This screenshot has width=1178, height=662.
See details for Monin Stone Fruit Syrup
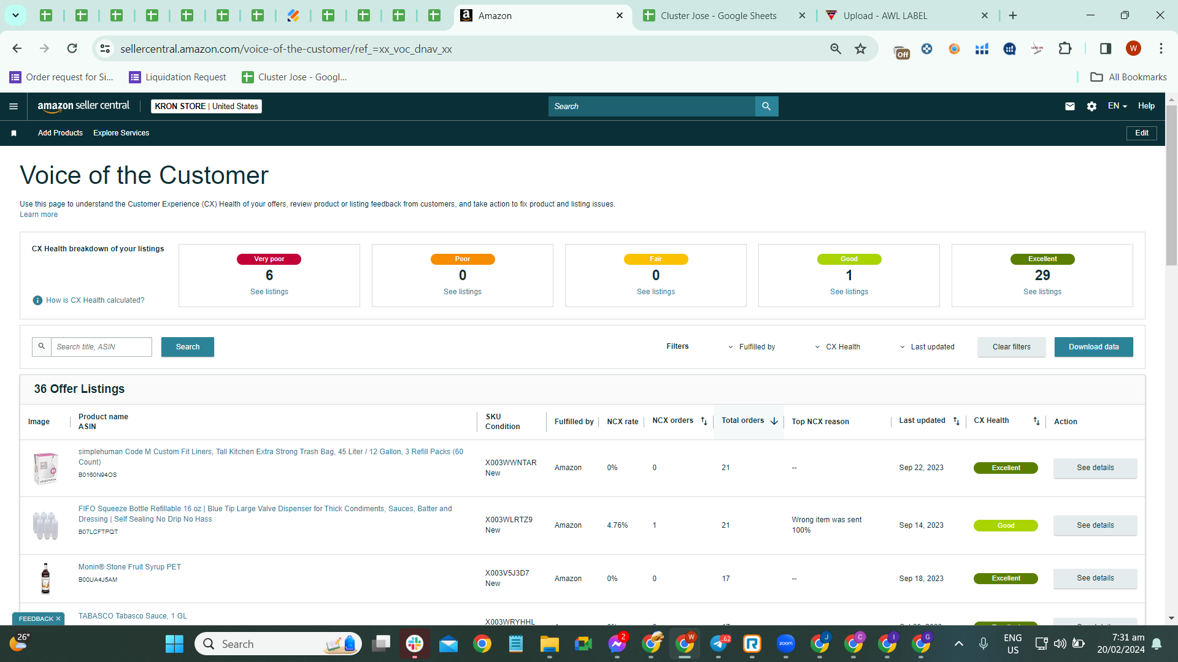(x=1095, y=578)
